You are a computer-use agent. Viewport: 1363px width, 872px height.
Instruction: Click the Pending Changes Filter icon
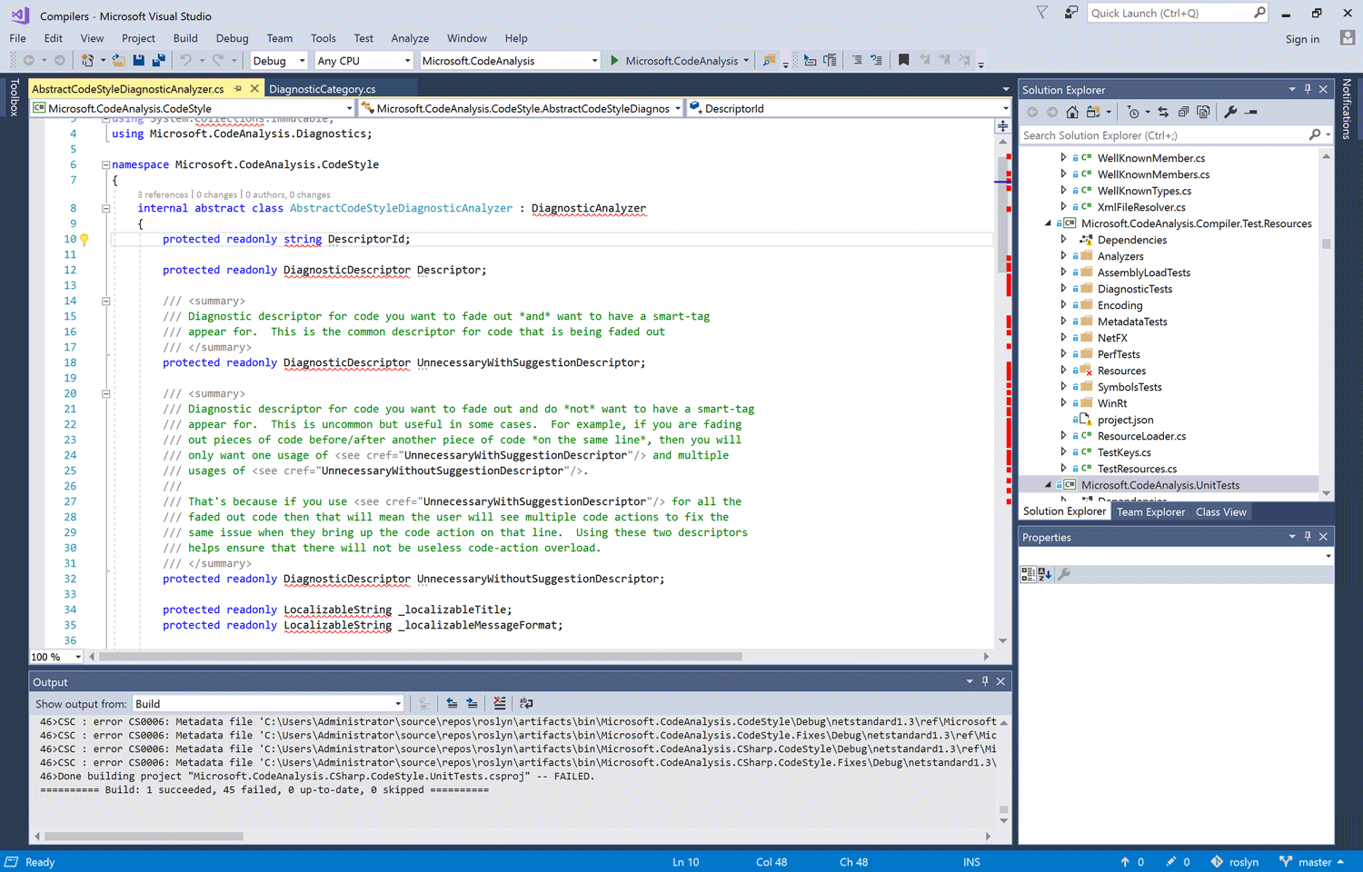click(1133, 113)
